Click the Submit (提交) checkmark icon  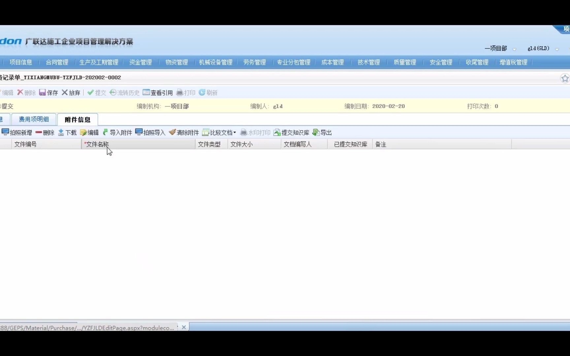[x=90, y=93]
